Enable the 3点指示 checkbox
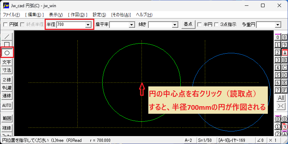The width and height of the screenshot is (288, 144). (217, 24)
